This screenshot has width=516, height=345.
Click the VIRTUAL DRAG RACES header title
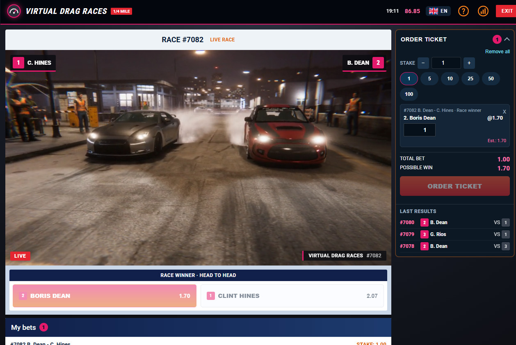pos(66,11)
